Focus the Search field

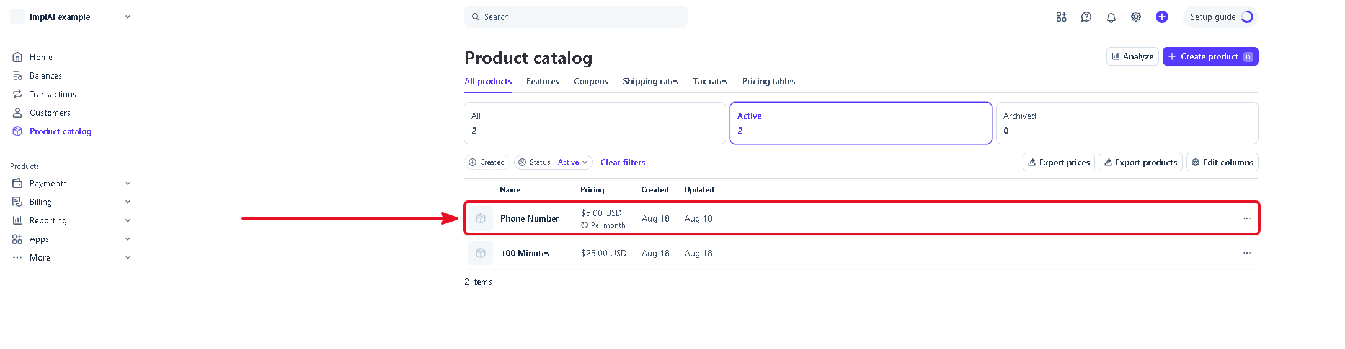(x=575, y=17)
